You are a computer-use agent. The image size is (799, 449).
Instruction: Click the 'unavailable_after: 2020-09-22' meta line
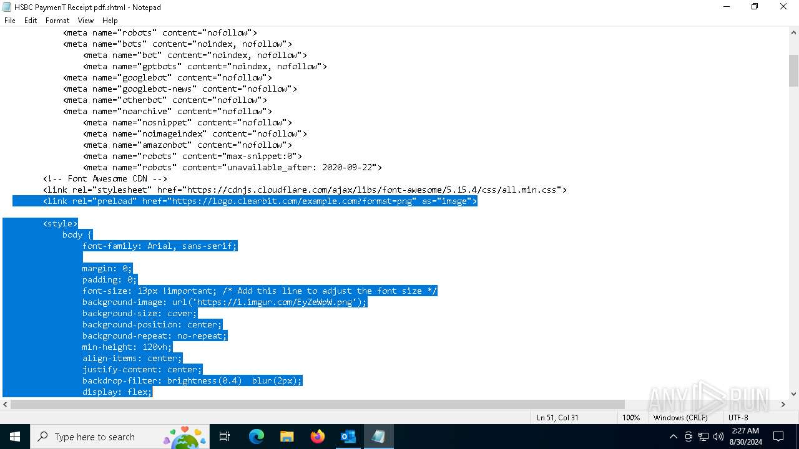[x=232, y=168]
